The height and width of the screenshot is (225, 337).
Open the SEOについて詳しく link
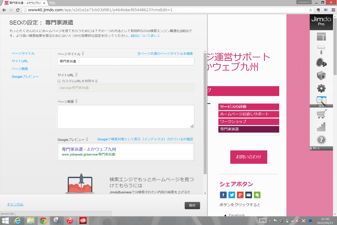(145, 36)
